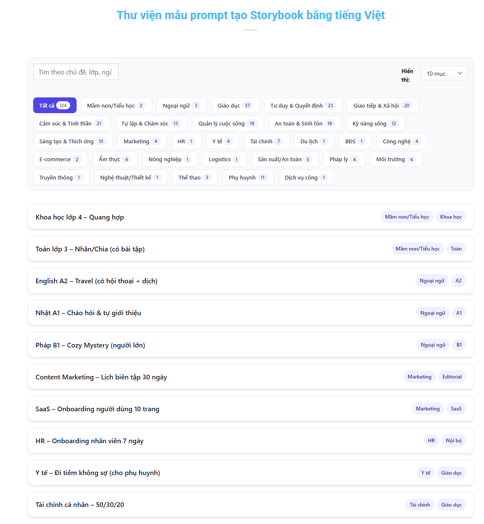Open the '10 mục' display count dropdown

[444, 74]
